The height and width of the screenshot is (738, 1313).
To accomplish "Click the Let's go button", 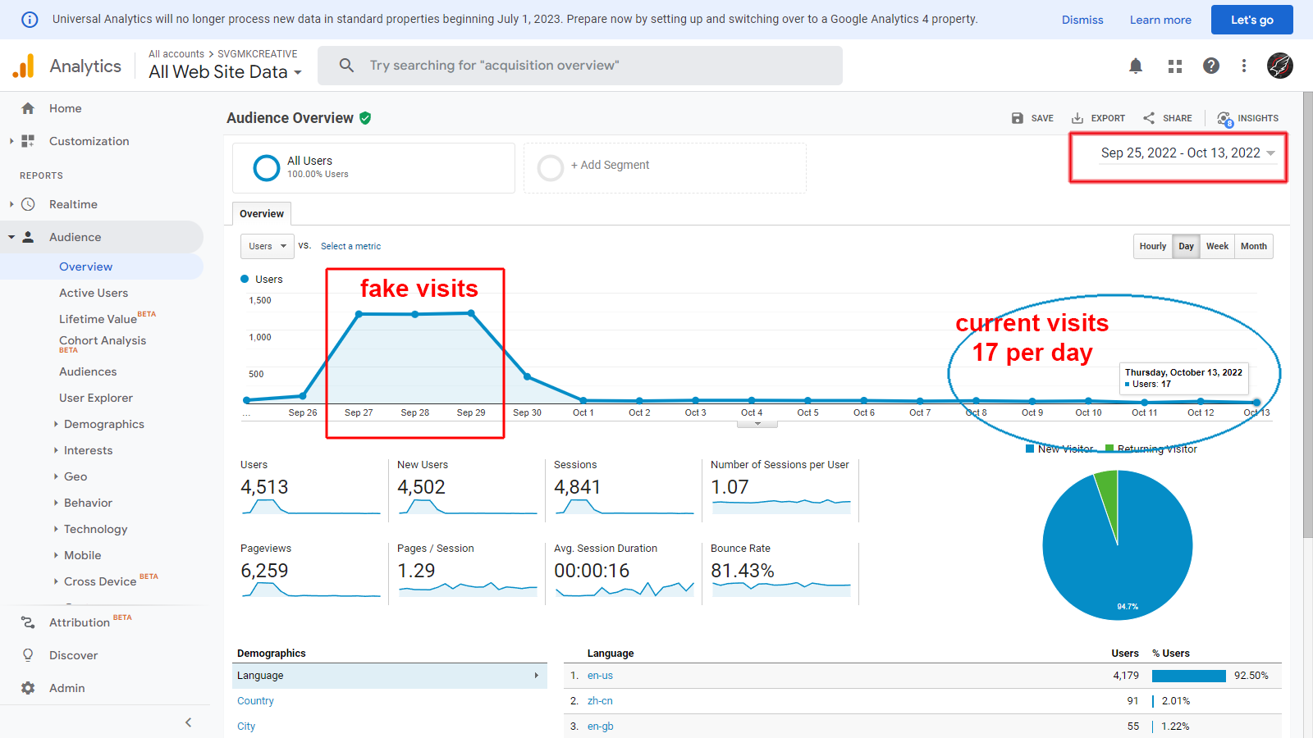I will [x=1251, y=20].
